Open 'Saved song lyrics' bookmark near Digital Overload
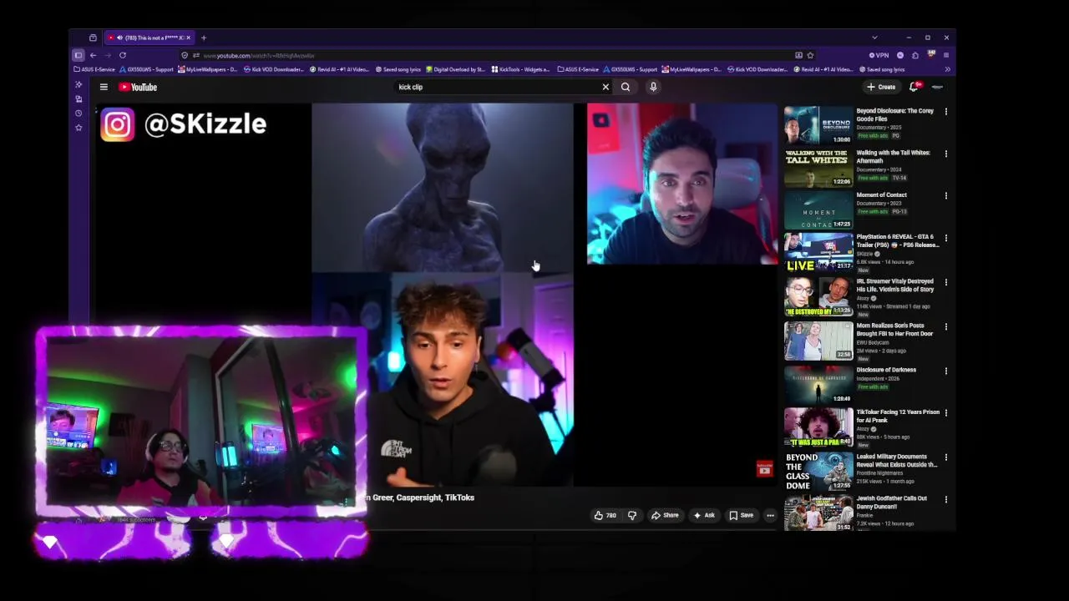 [398, 69]
